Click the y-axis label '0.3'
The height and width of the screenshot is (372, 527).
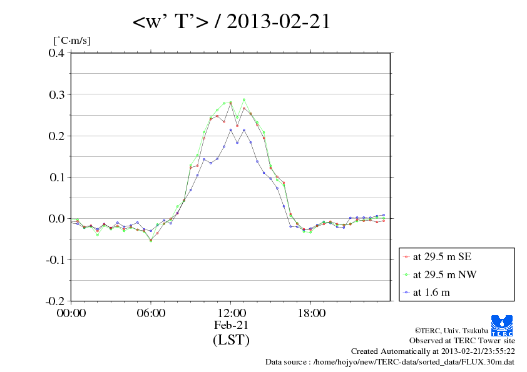point(56,94)
